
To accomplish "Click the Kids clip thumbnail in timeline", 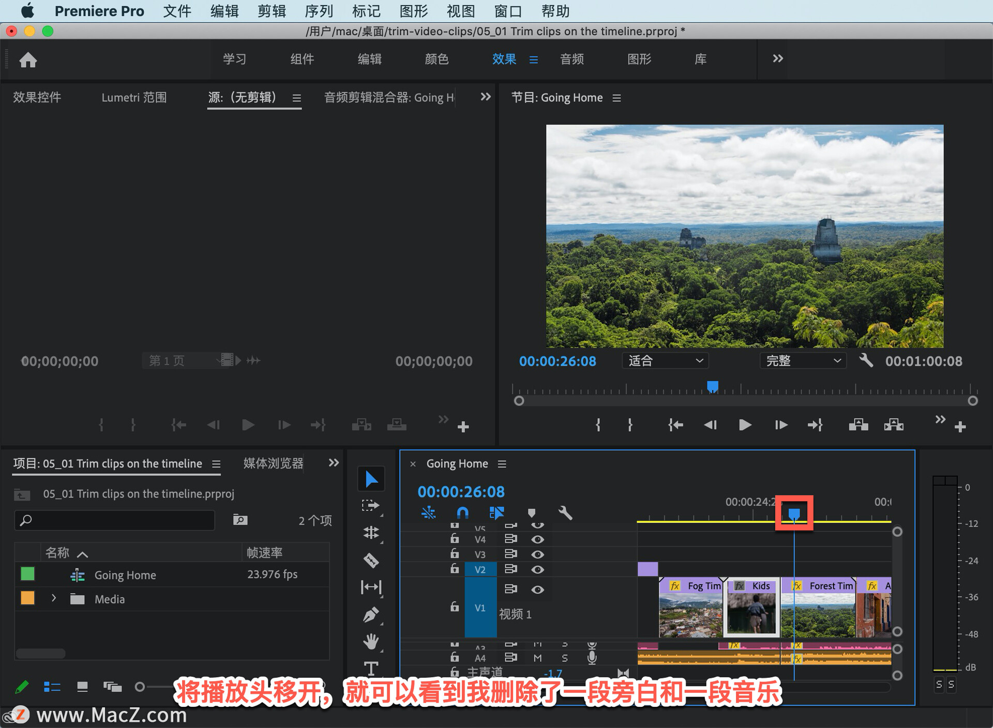I will (x=751, y=613).
